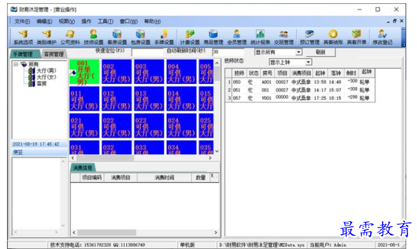The image size is (417, 249).
Task: Open the 窗口(W) menu
Action: (x=129, y=21)
